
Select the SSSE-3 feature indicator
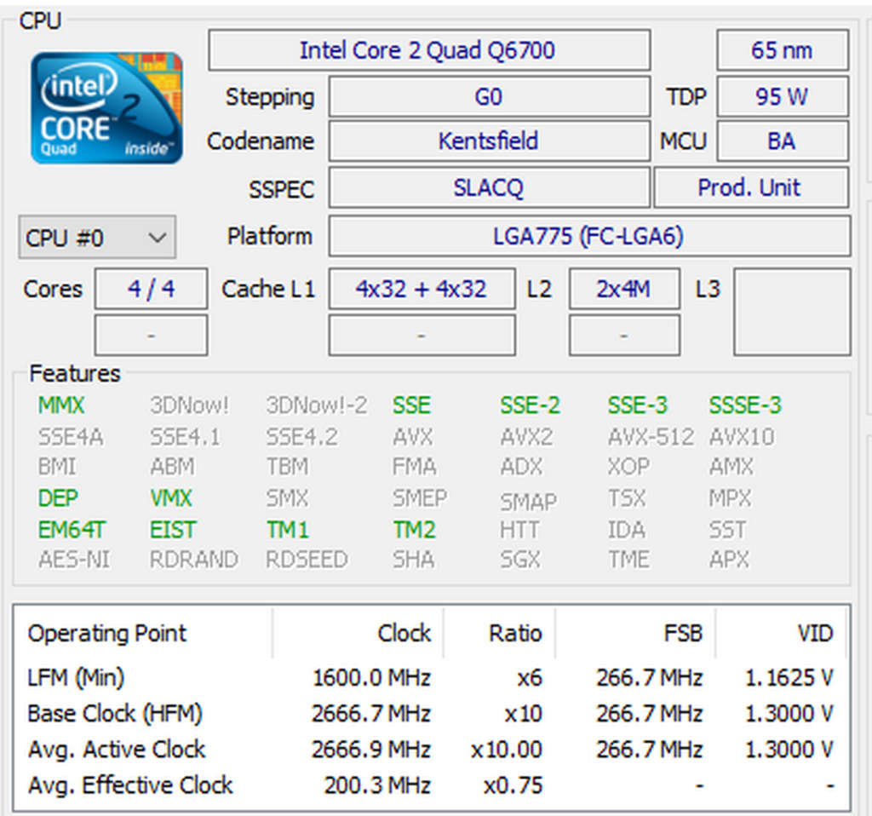(x=744, y=406)
